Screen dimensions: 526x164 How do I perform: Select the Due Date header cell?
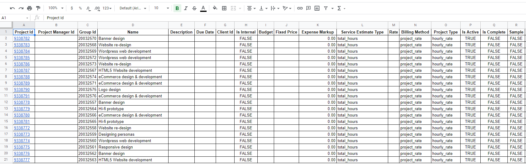[205, 32]
